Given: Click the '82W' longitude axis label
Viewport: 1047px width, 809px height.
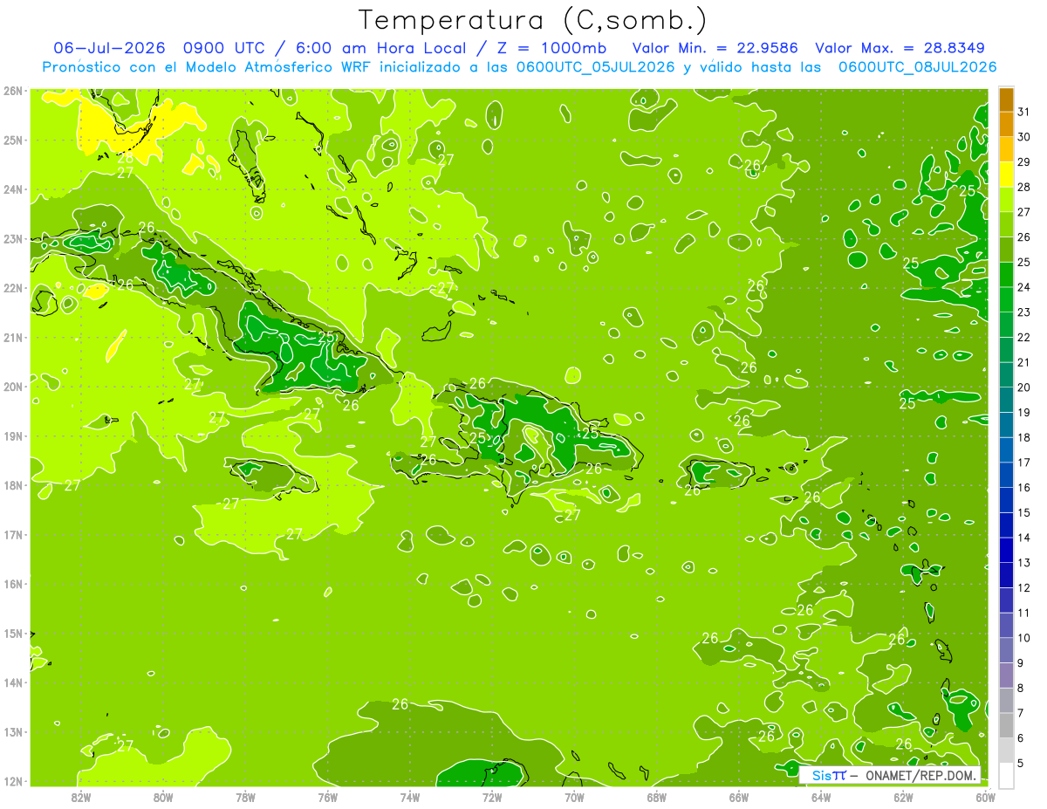Looking at the screenshot, I should 81,796.
